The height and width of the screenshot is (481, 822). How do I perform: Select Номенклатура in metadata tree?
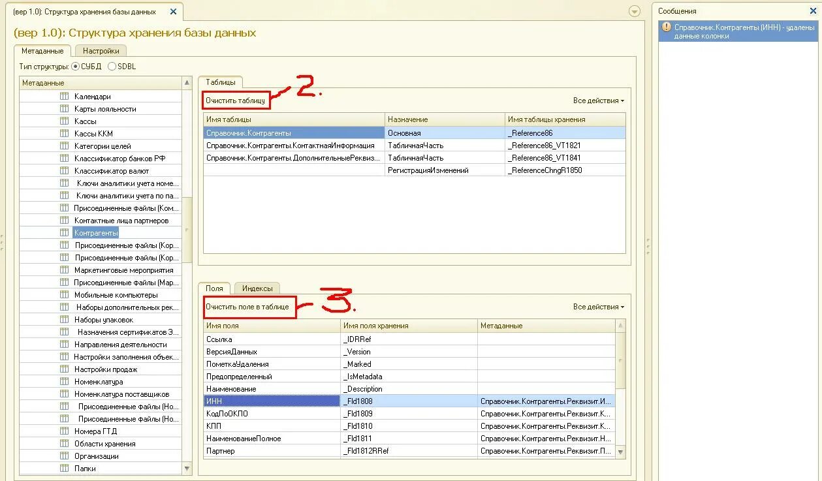point(99,381)
